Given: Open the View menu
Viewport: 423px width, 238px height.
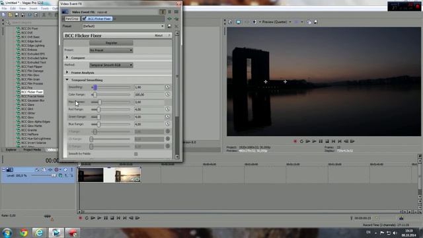Looking at the screenshot, I should click(x=22, y=9).
